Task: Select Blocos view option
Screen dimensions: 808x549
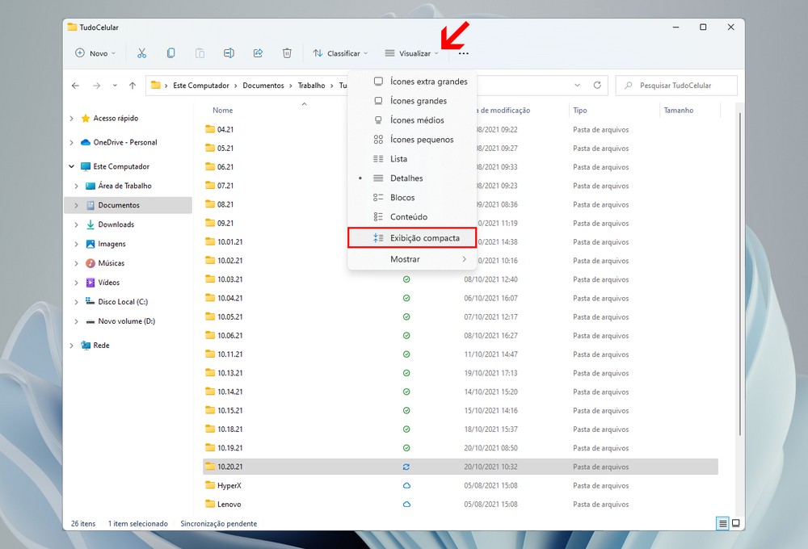Action: pyautogui.click(x=412, y=197)
